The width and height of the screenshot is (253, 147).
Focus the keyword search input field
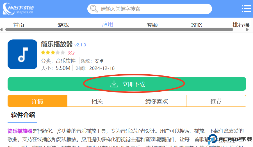150,9
